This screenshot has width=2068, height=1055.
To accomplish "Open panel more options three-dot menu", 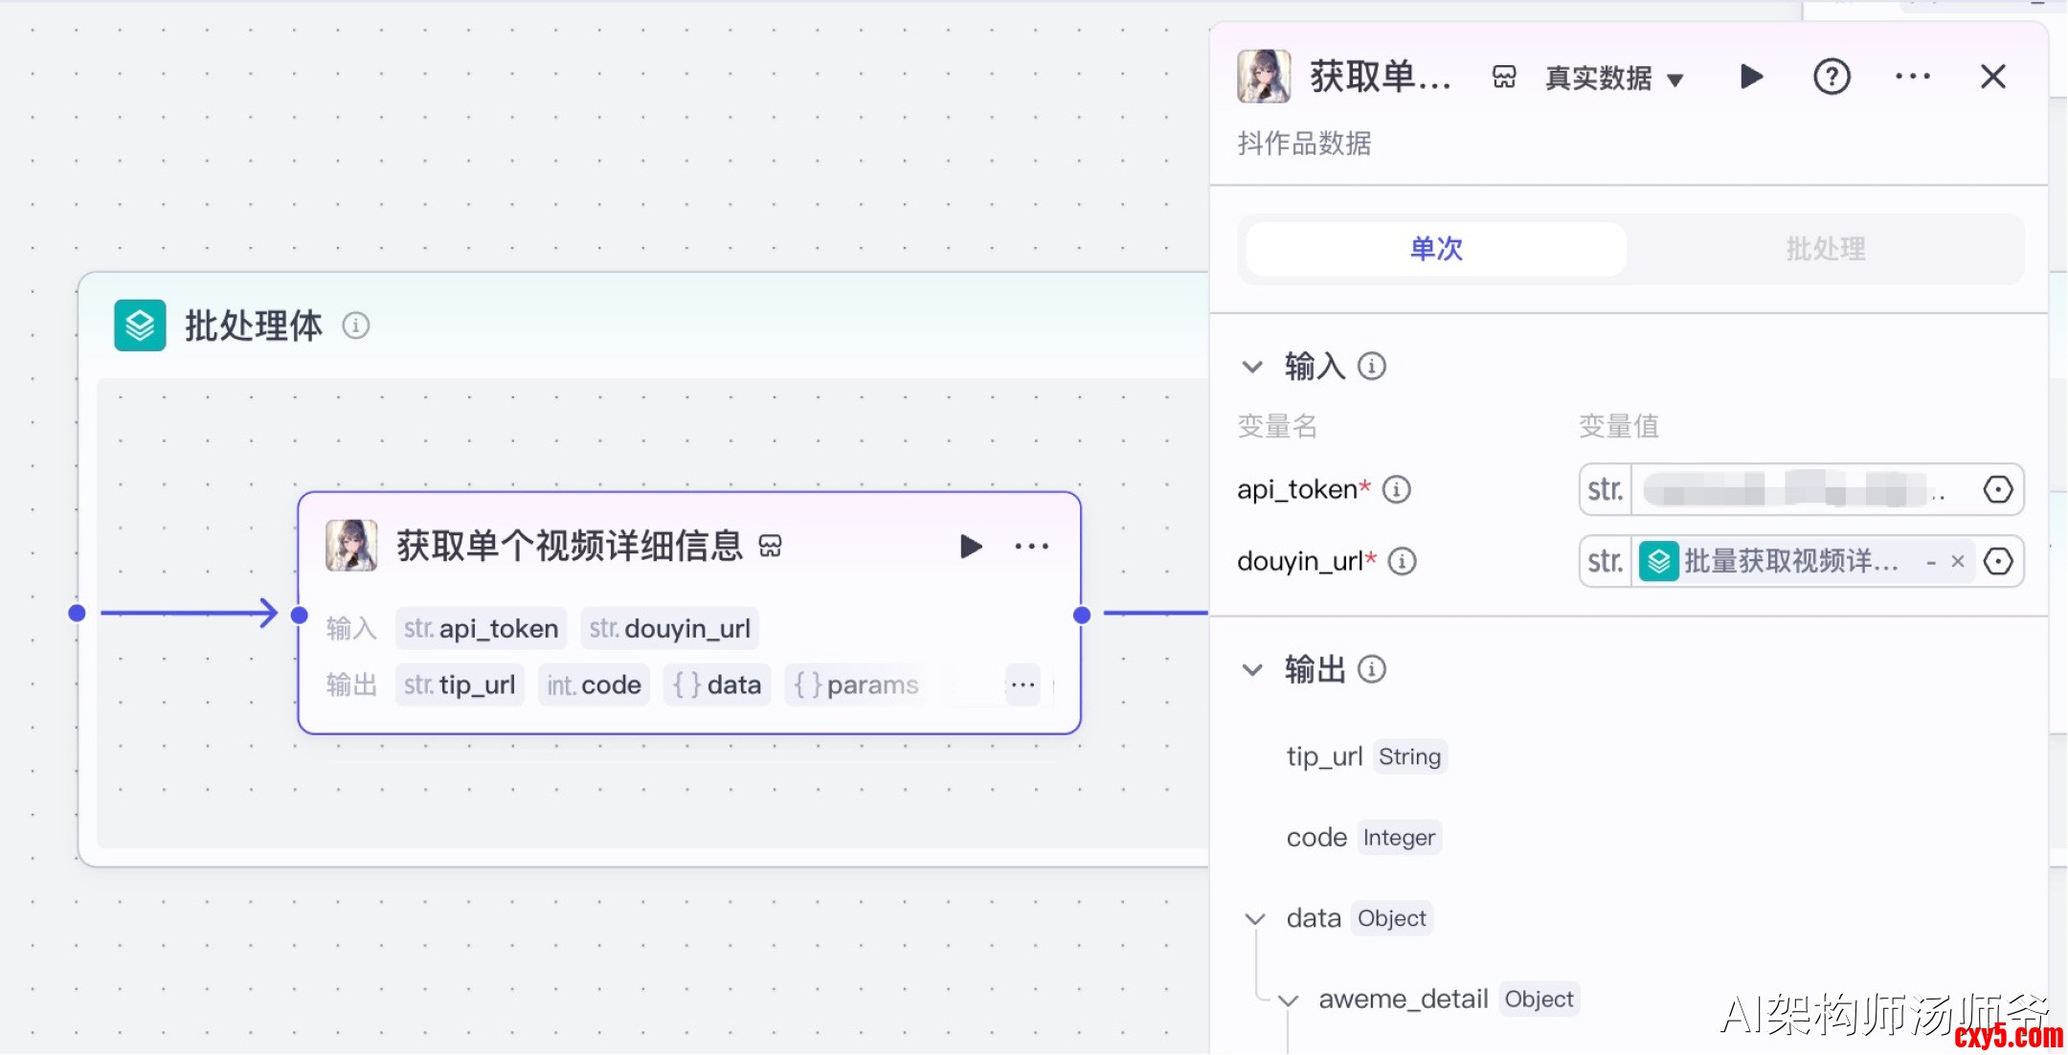I will pyautogui.click(x=1912, y=77).
